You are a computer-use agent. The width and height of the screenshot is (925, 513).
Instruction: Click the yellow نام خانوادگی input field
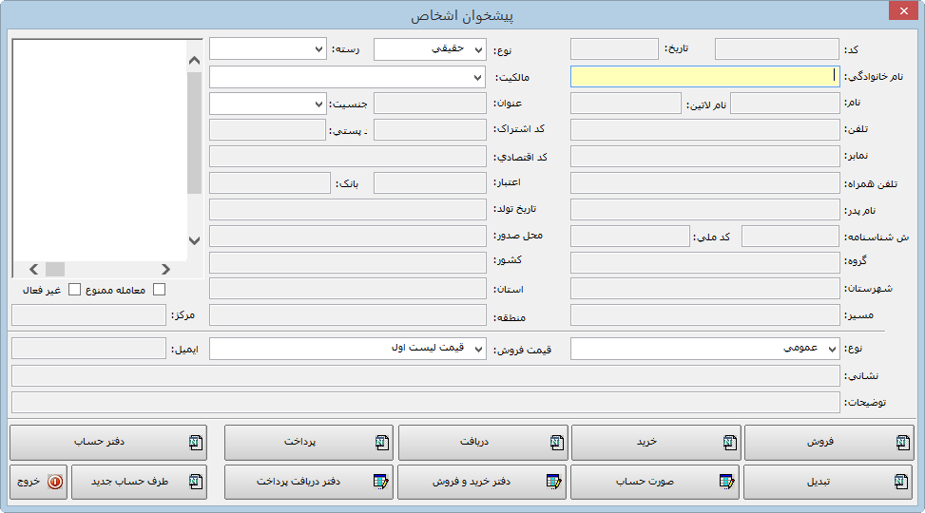703,76
